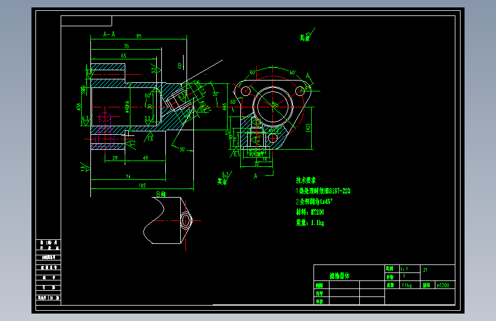Screen dimensions: 496x321
Task: Select the 65 dimension text
Action: 124,56
